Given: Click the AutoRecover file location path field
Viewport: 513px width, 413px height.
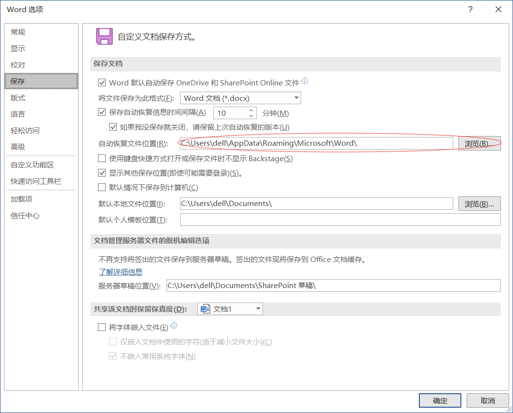Looking at the screenshot, I should 317,143.
